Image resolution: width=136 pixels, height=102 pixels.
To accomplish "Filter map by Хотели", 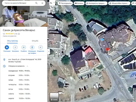I will click(x=79, y=3).
